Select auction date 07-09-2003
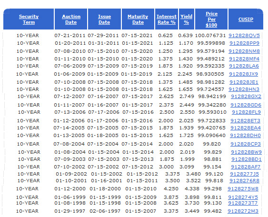The height and width of the screenshot is (217, 268). (x=69, y=159)
